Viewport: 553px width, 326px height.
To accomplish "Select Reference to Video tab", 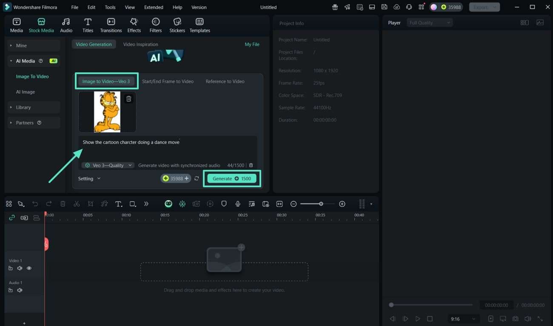I will pos(225,81).
